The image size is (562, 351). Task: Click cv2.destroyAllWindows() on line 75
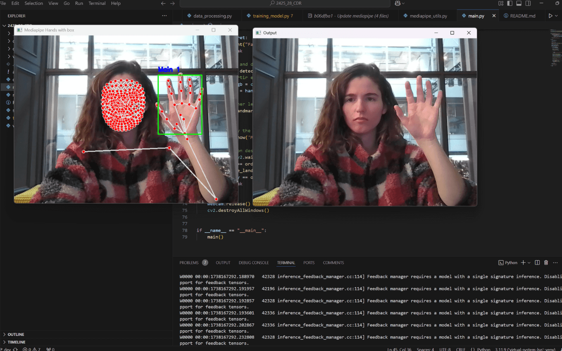pyautogui.click(x=238, y=210)
